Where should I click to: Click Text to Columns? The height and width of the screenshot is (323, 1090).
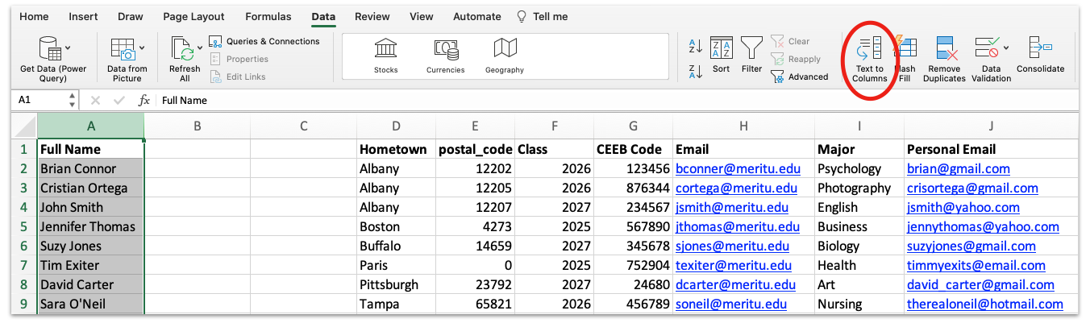point(870,60)
